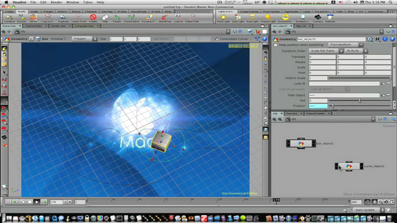Click the Distant Light shelf icon
The height and width of the screenshot is (223, 397).
[268, 18]
